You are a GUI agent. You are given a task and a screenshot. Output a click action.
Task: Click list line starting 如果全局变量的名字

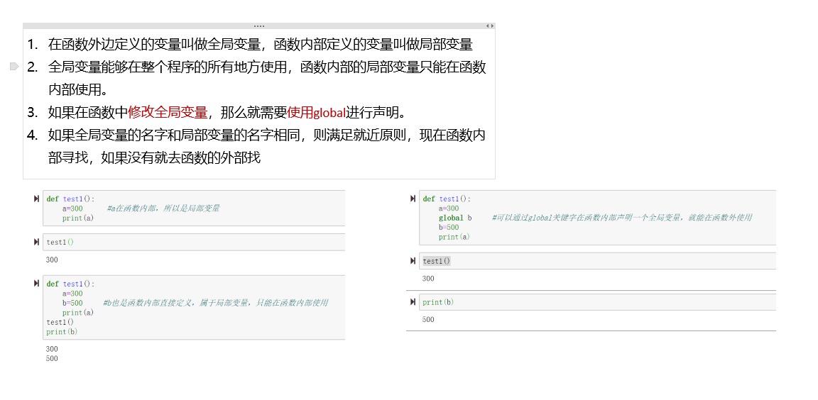267,135
